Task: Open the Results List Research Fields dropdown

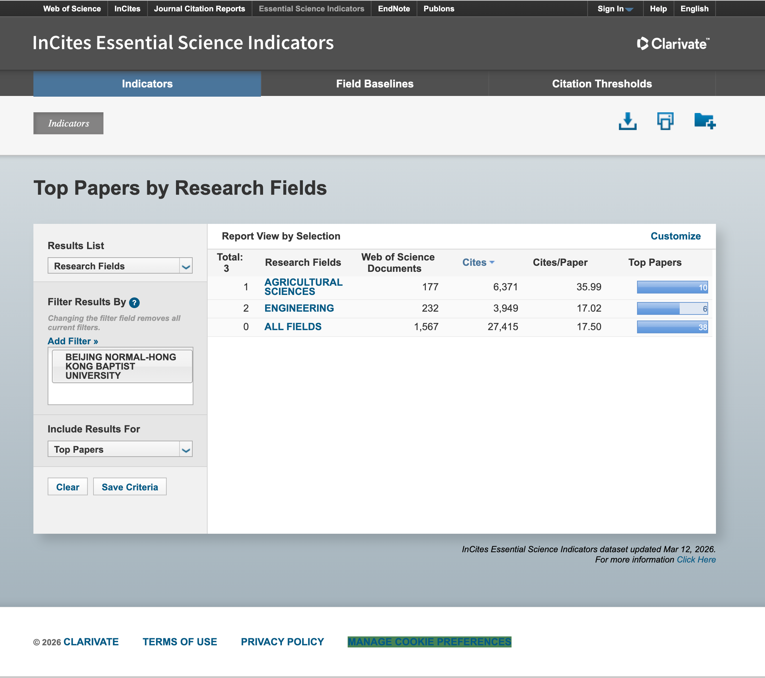Action: pyautogui.click(x=120, y=266)
